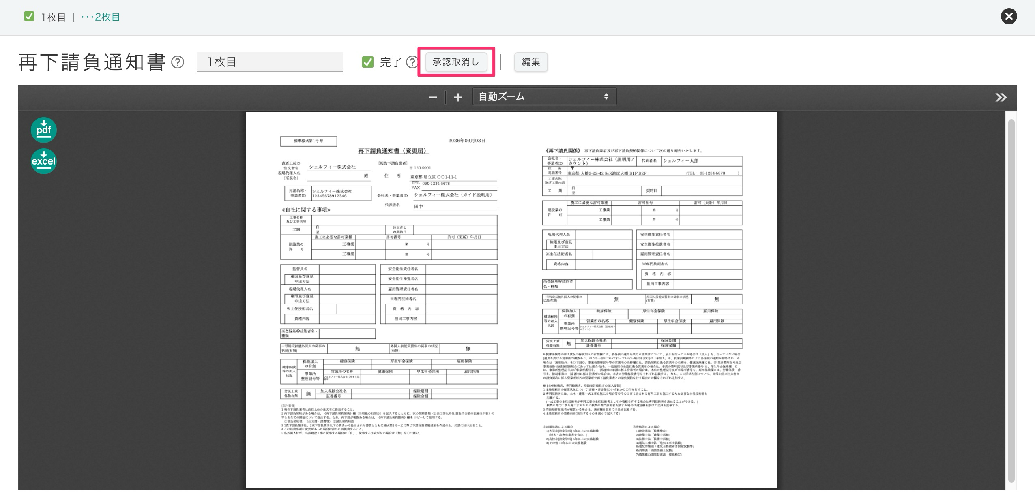Image resolution: width=1035 pixels, height=492 pixels.
Task: Toggle the 1枚目 header checkbox
Action: (29, 17)
